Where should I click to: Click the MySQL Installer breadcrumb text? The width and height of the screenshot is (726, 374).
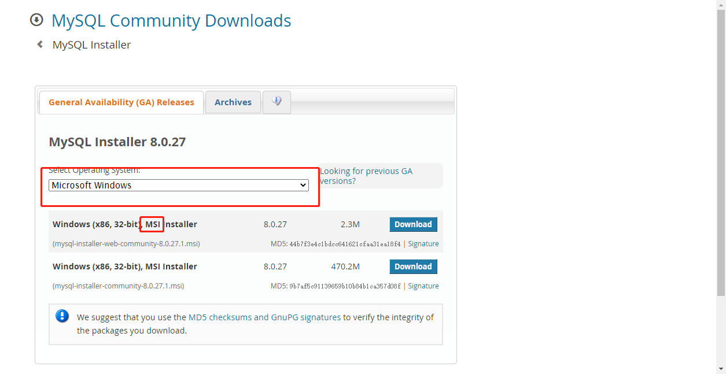tap(91, 45)
